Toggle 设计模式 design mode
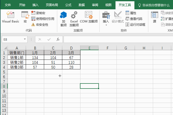Image resolution: width=173 pixels, height=115 pixels. pyautogui.click(x=118, y=17)
